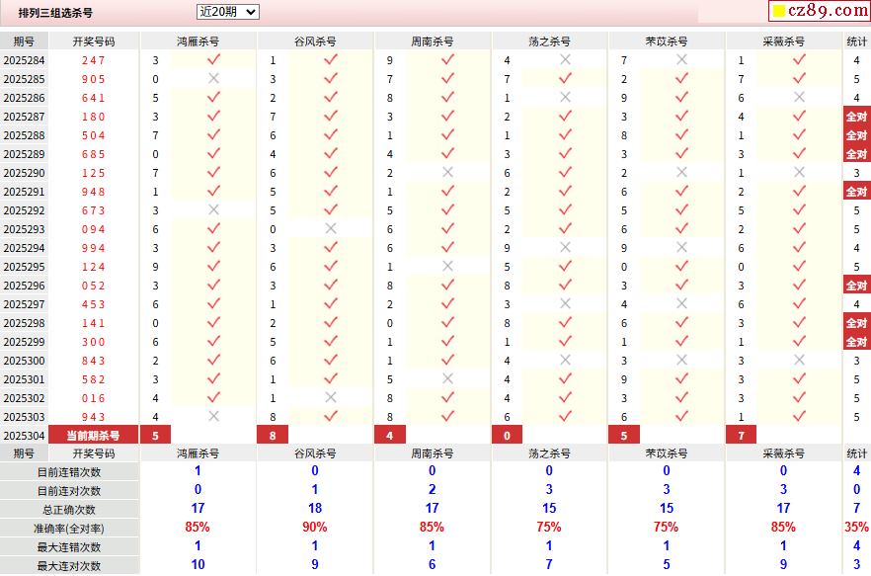
Task: Click gray X in 周南杀号 for 2025290
Action: 447,173
